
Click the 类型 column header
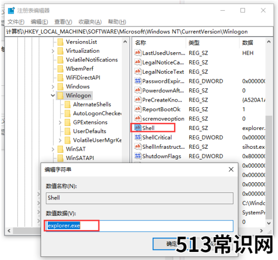pos(213,43)
